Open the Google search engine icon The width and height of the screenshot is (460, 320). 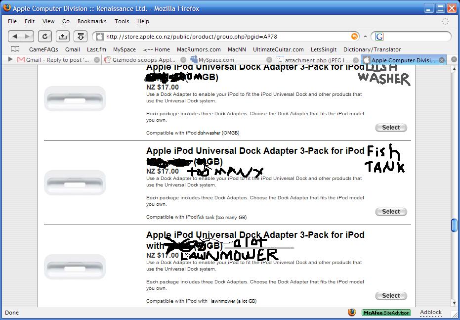tap(379, 37)
